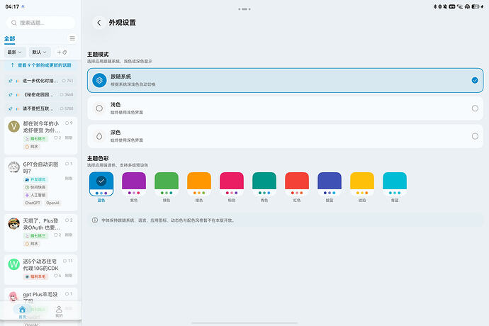Tap the gear icon in 跟随系统 row
This screenshot has height=326, width=489.
coord(99,80)
